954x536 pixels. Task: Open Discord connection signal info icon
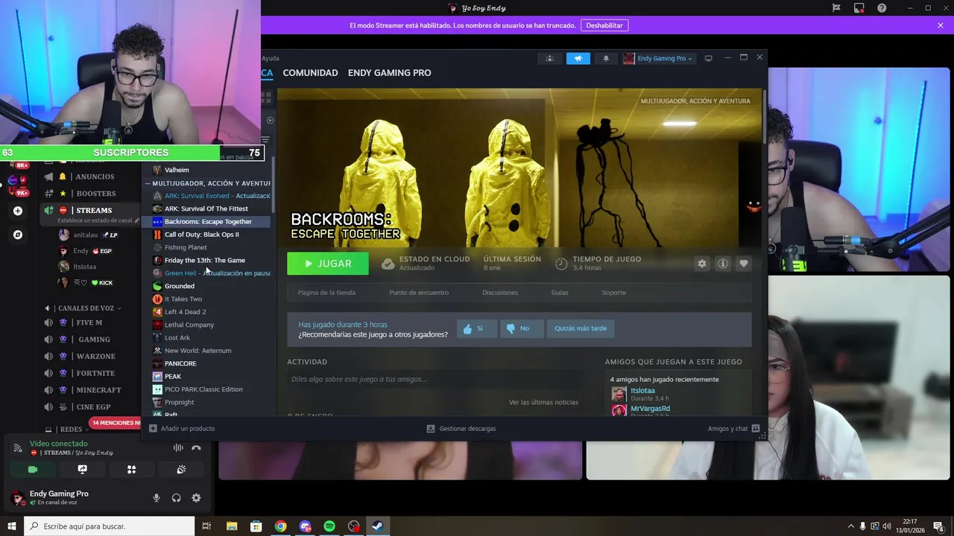pos(18,448)
